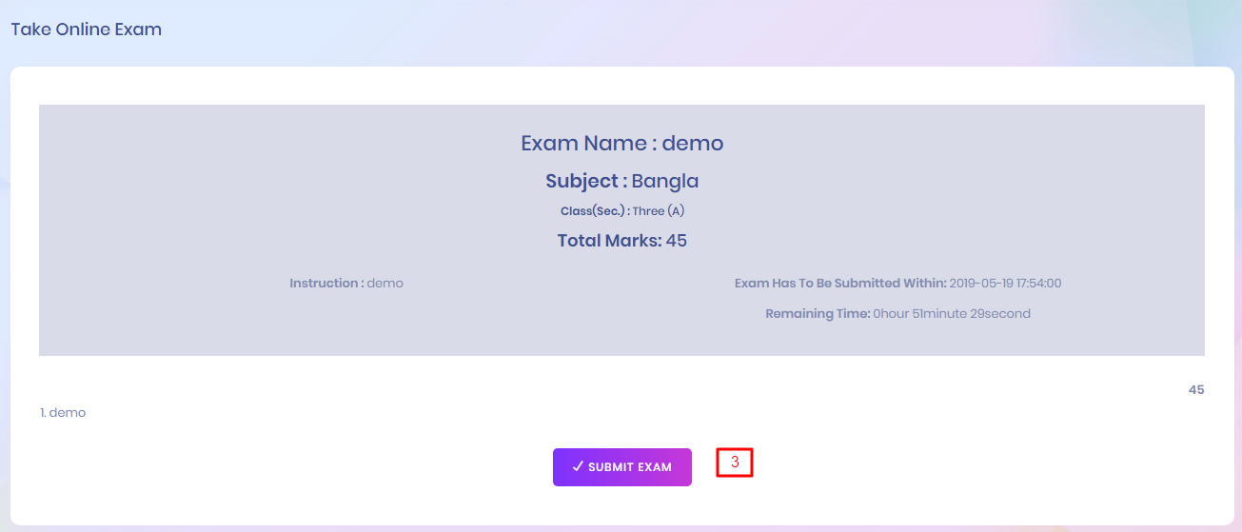Click the red-outlined box numbered 3
The width and height of the screenshot is (1242, 532).
735,463
